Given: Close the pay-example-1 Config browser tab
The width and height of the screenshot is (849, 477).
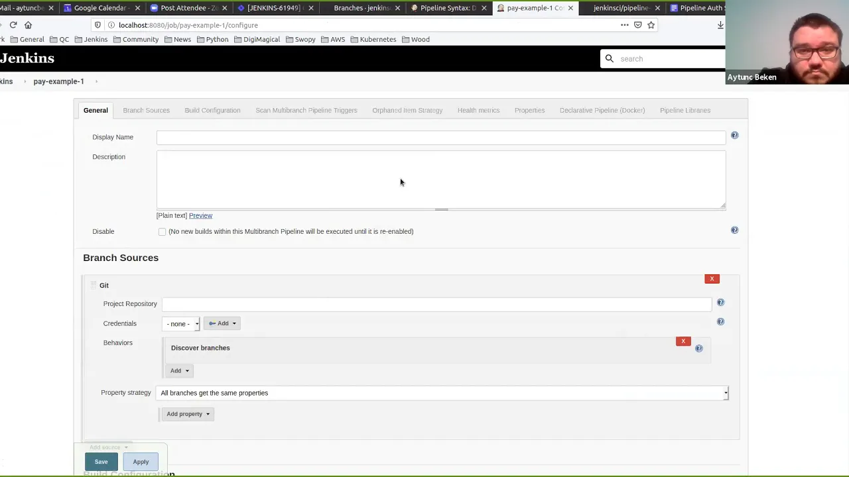Looking at the screenshot, I should click(x=570, y=8).
